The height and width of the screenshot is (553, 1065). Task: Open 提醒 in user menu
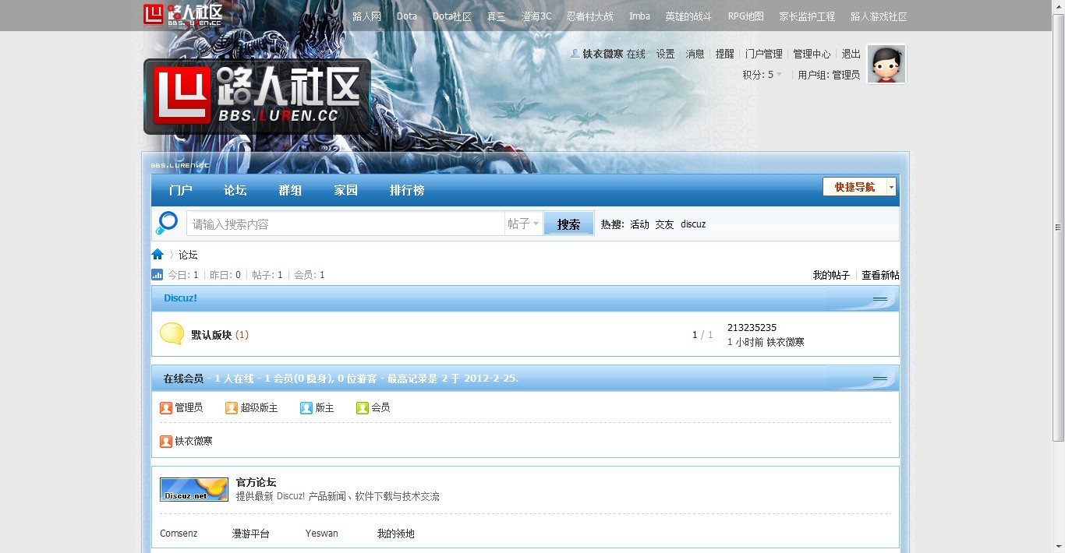tap(725, 54)
